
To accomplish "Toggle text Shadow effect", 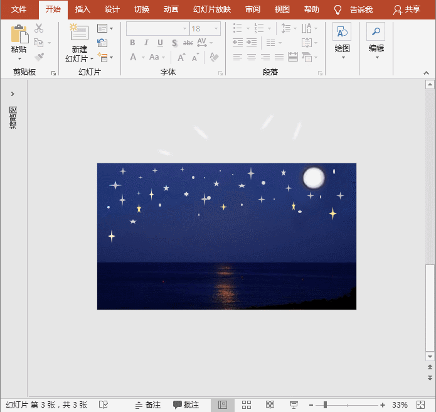I will [174, 43].
